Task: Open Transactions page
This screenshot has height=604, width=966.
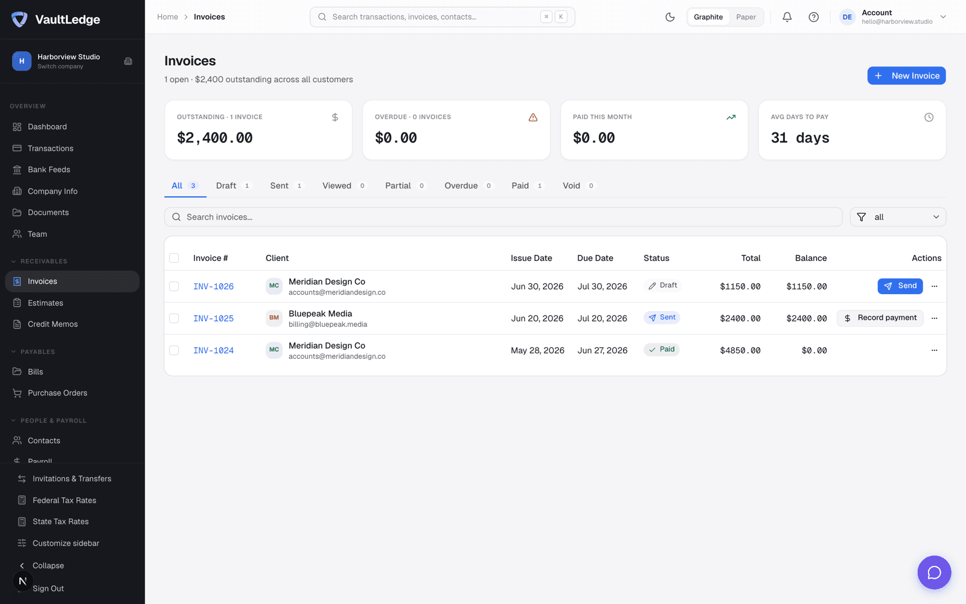Action: 72,149
